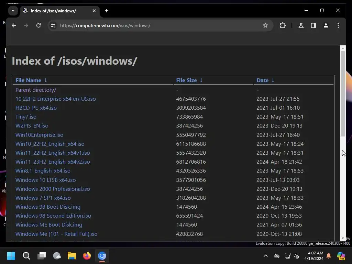This screenshot has height=264, width=352.
Task: Click the muted volume tray icon
Action: tap(296, 256)
